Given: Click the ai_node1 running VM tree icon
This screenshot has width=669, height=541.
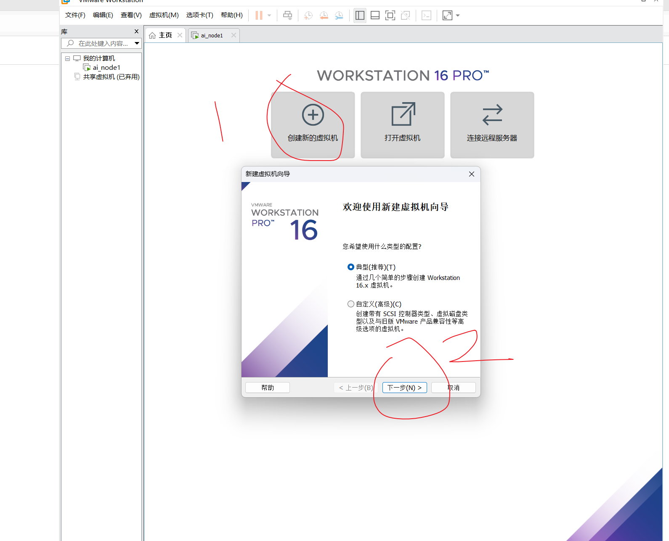Looking at the screenshot, I should [x=87, y=68].
